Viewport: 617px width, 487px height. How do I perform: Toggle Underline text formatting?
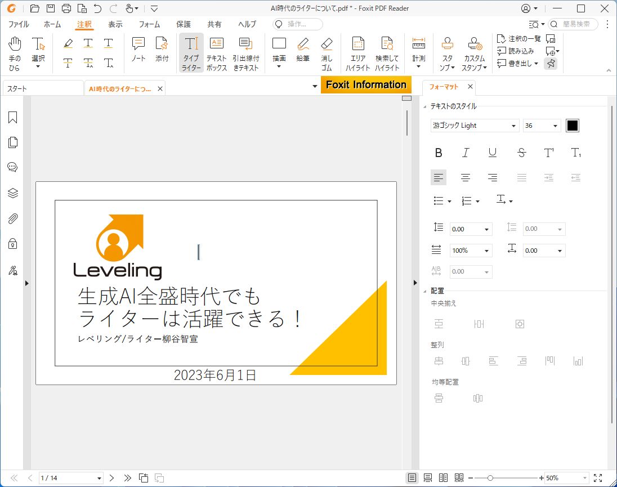[492, 153]
